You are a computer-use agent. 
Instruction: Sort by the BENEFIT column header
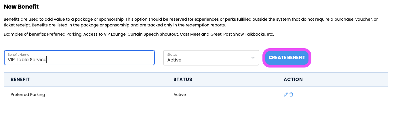[x=20, y=79]
